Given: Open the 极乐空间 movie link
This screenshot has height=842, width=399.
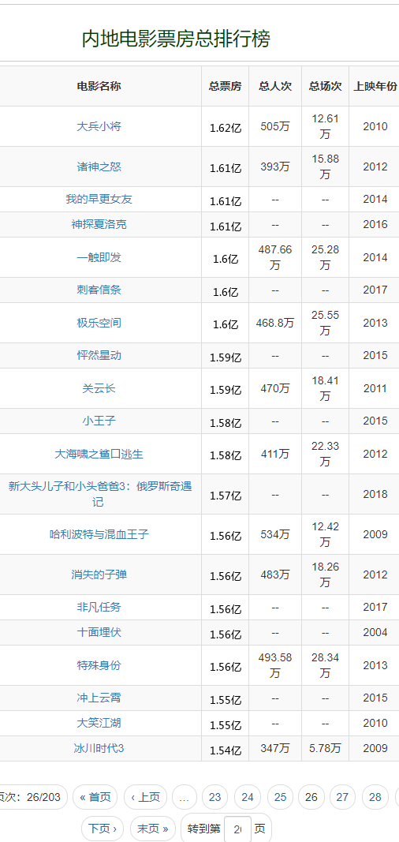Looking at the screenshot, I should pyautogui.click(x=99, y=323).
